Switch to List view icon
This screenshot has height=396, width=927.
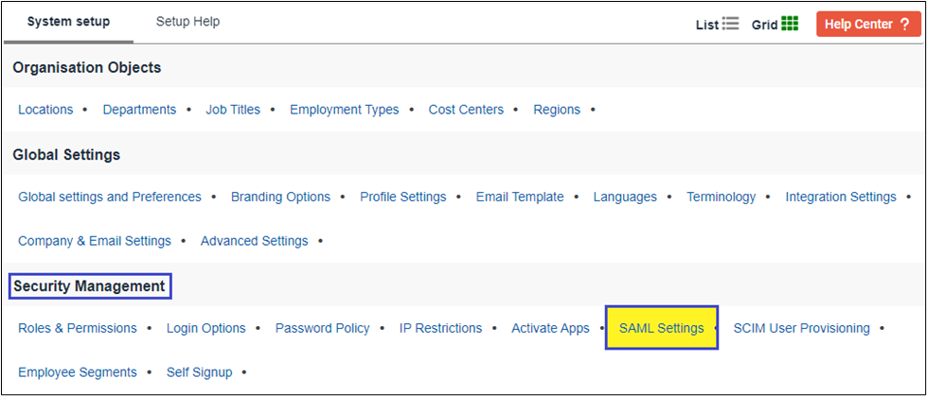tap(730, 25)
